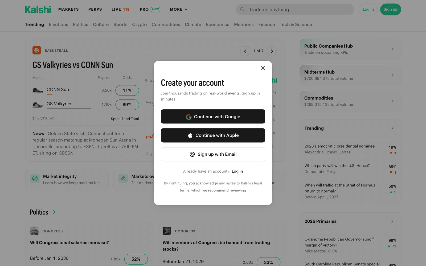The image size is (426, 266).
Task: Close the Create your account dialog
Action: (263, 68)
